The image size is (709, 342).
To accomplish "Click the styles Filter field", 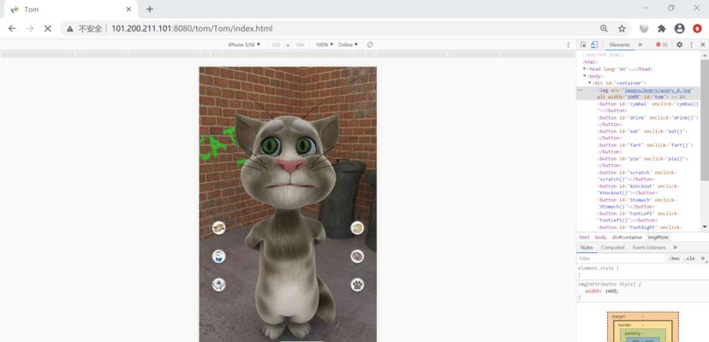I will click(x=622, y=258).
